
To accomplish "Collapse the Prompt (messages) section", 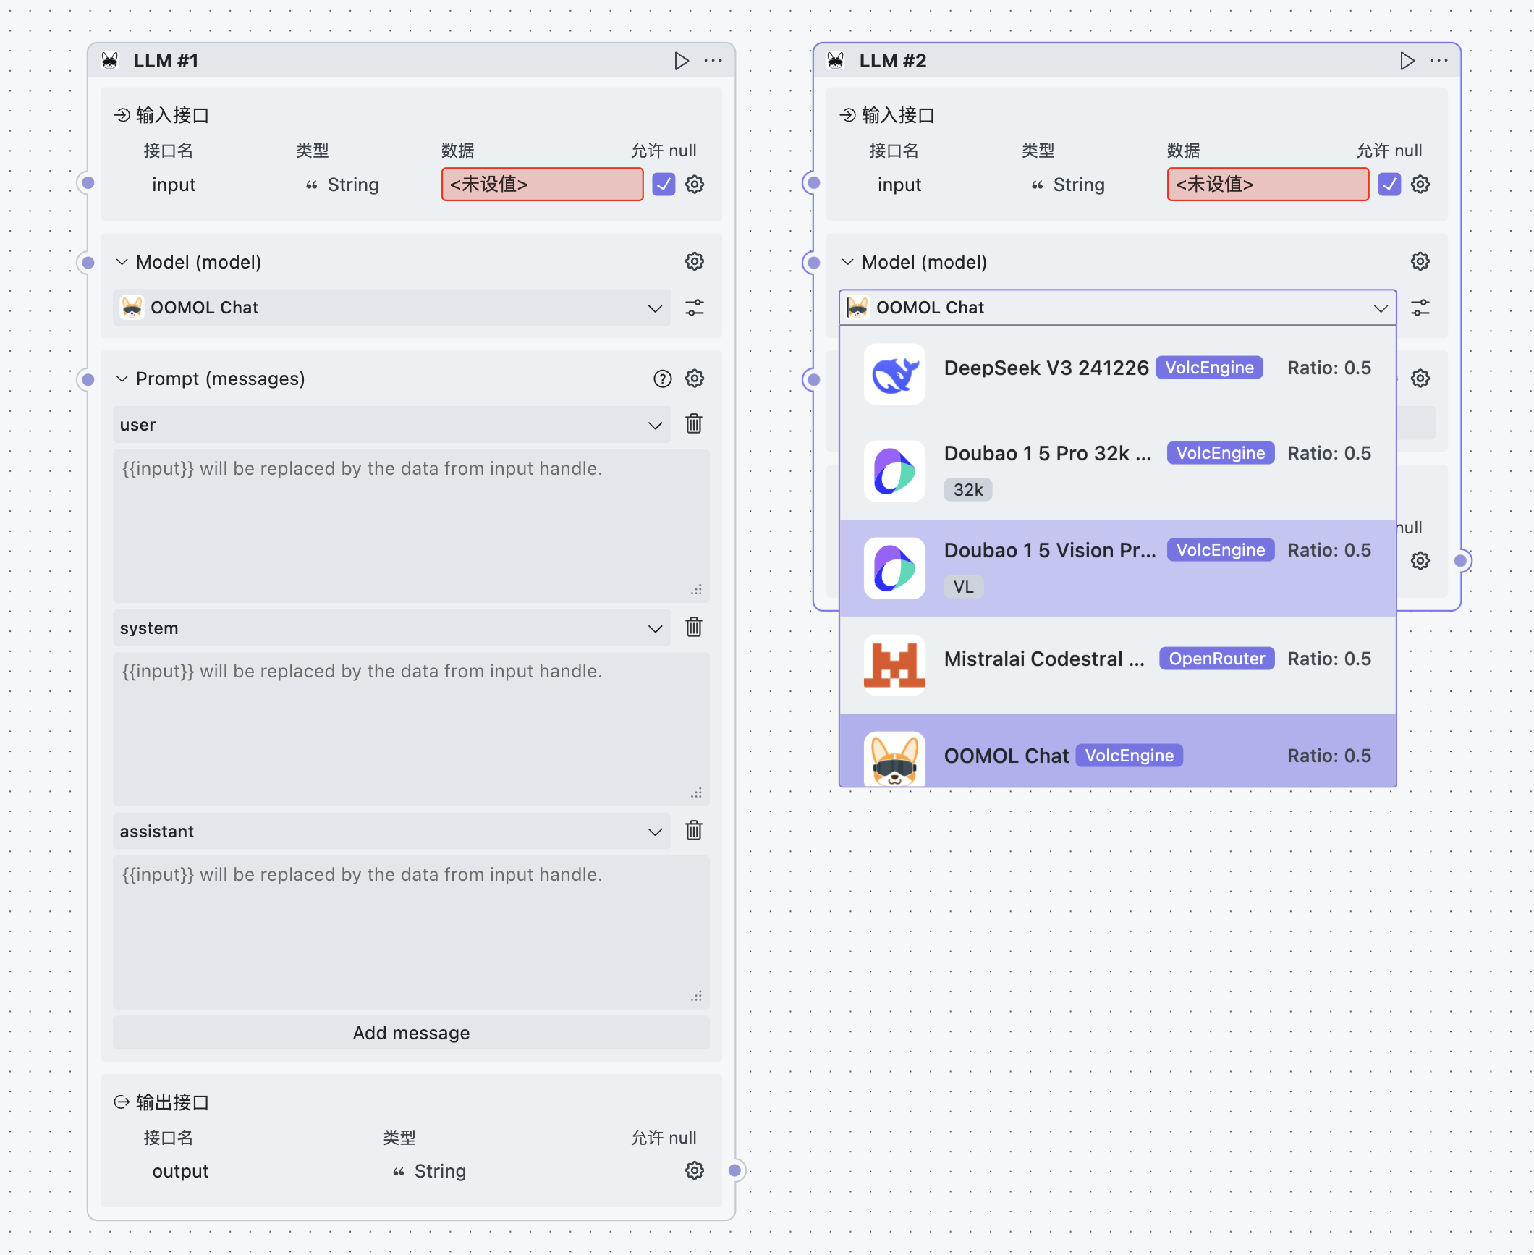I will [x=122, y=379].
